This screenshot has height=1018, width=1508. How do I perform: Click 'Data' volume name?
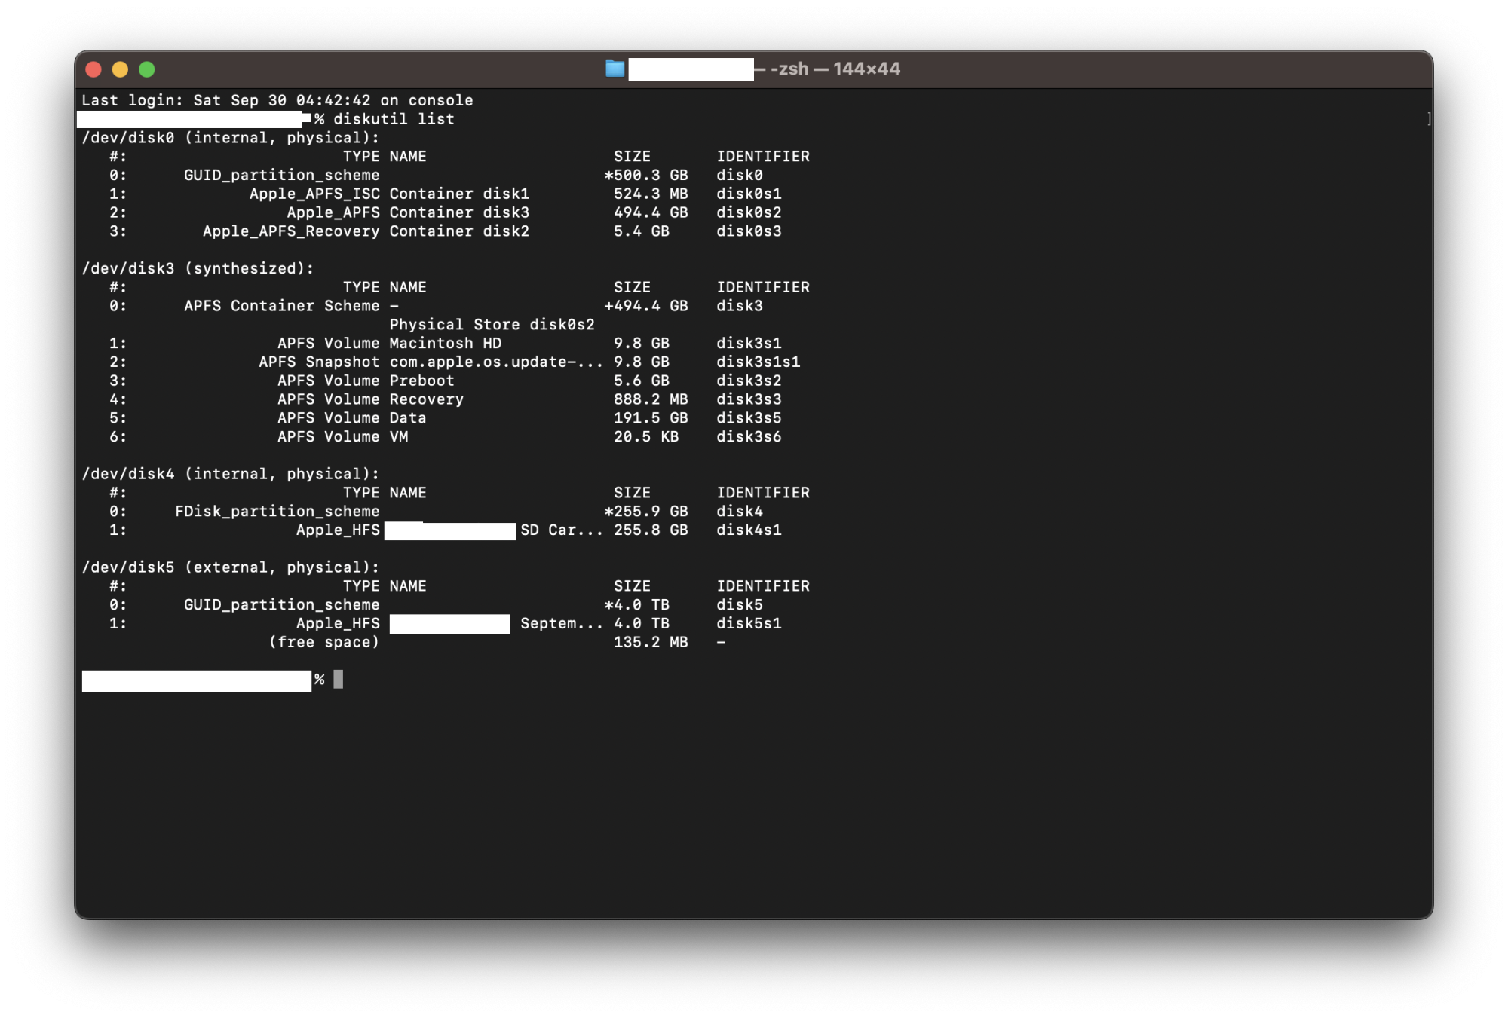tap(408, 418)
